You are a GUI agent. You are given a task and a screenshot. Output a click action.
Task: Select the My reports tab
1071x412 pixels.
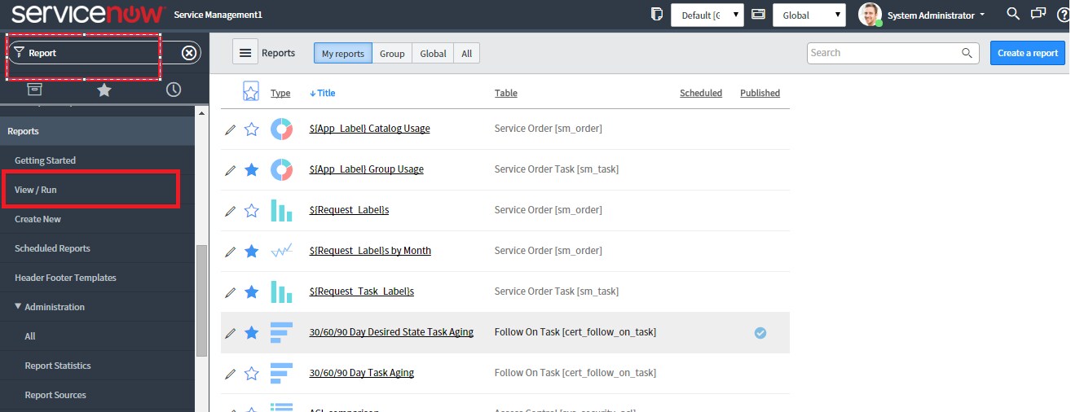(x=343, y=53)
